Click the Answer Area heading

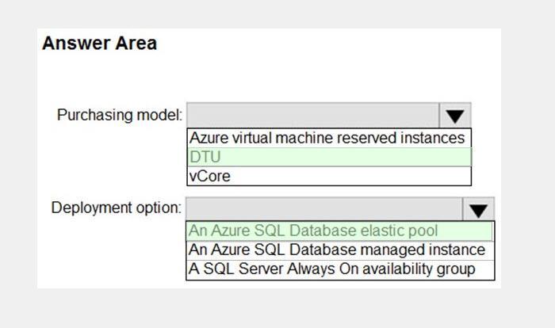(99, 43)
